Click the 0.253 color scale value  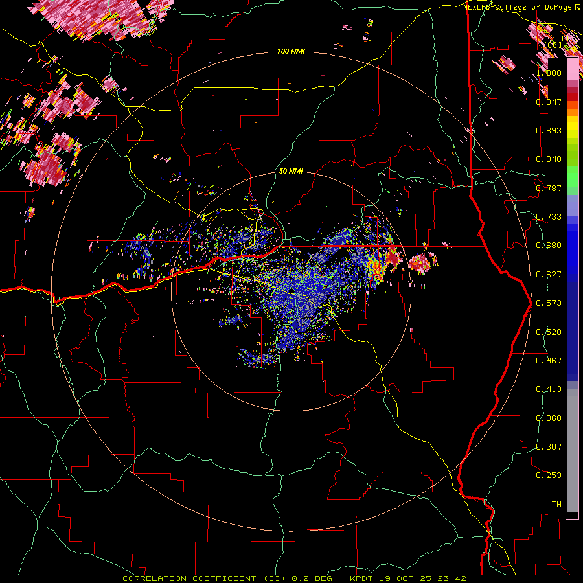tap(549, 475)
